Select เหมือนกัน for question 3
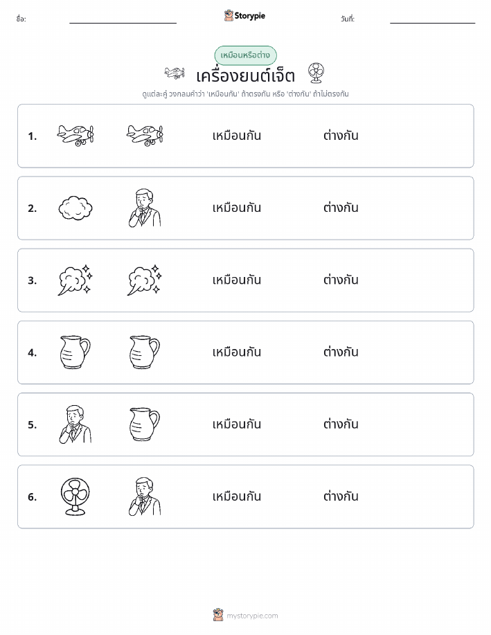Viewport: 491px width, 635px height. click(237, 280)
